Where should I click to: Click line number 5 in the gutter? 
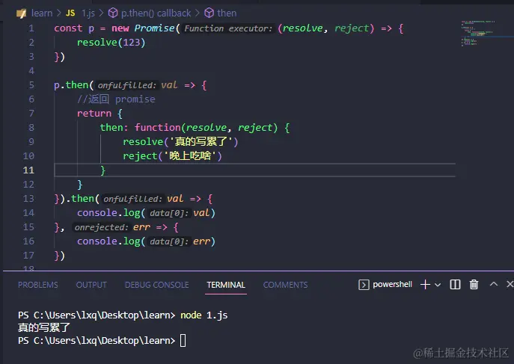pyautogui.click(x=31, y=85)
